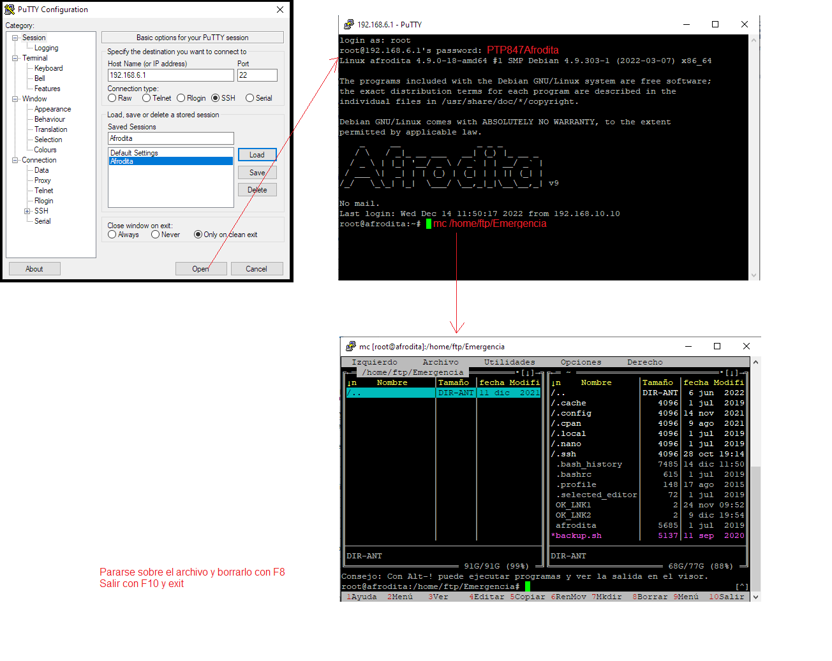Expand the SSH tree node

27,211
